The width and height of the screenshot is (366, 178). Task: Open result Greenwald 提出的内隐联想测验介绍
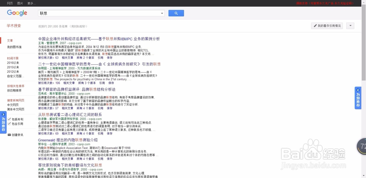[68, 140]
